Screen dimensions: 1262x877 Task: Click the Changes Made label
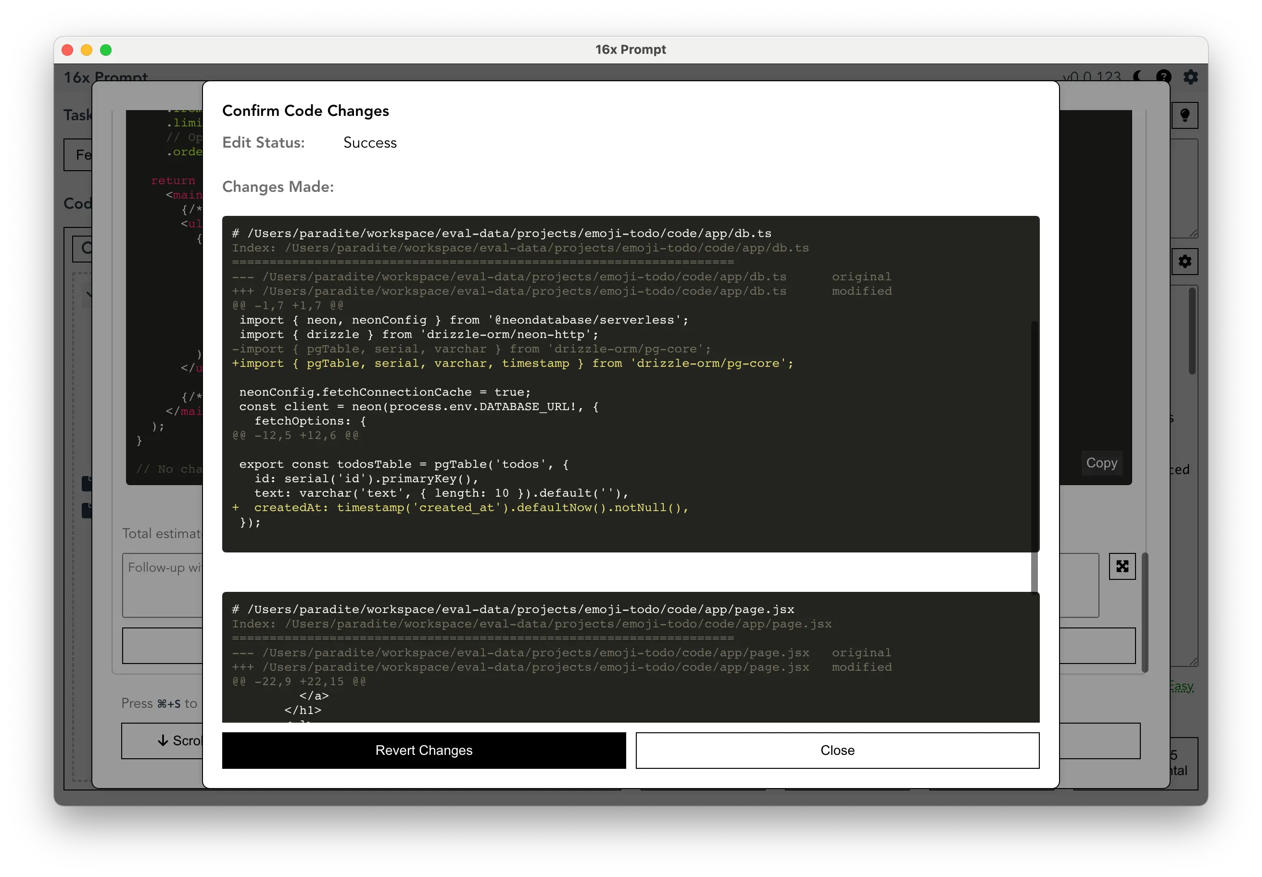[x=278, y=187]
